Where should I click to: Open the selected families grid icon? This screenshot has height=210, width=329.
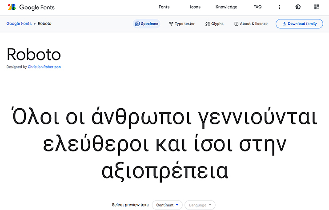tap(317, 7)
